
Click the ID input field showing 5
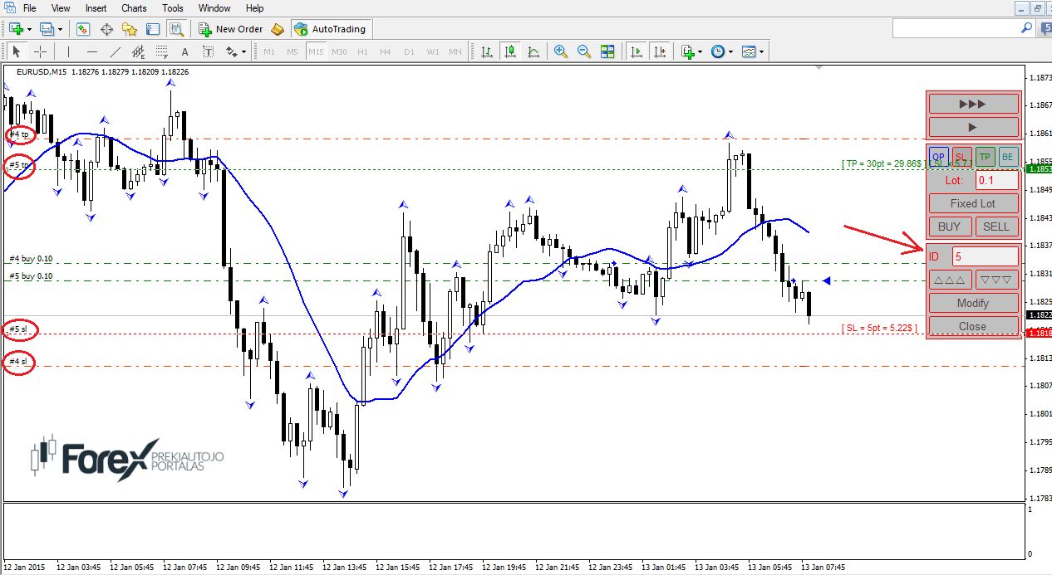[985, 256]
